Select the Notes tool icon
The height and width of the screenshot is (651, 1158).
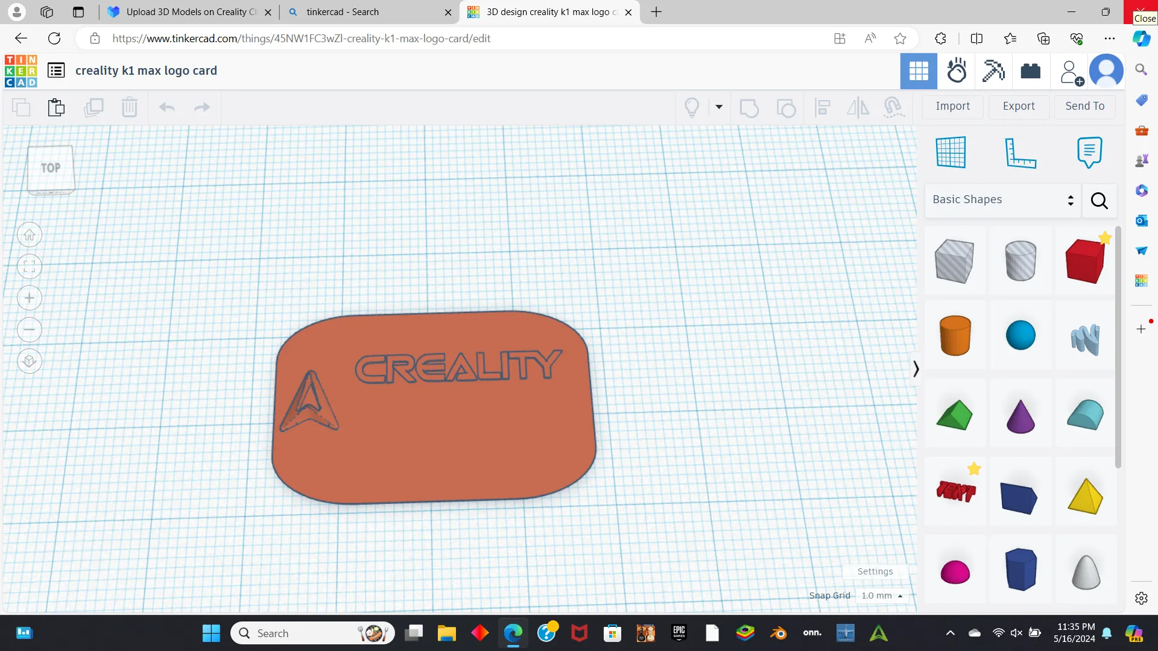pos(1089,152)
